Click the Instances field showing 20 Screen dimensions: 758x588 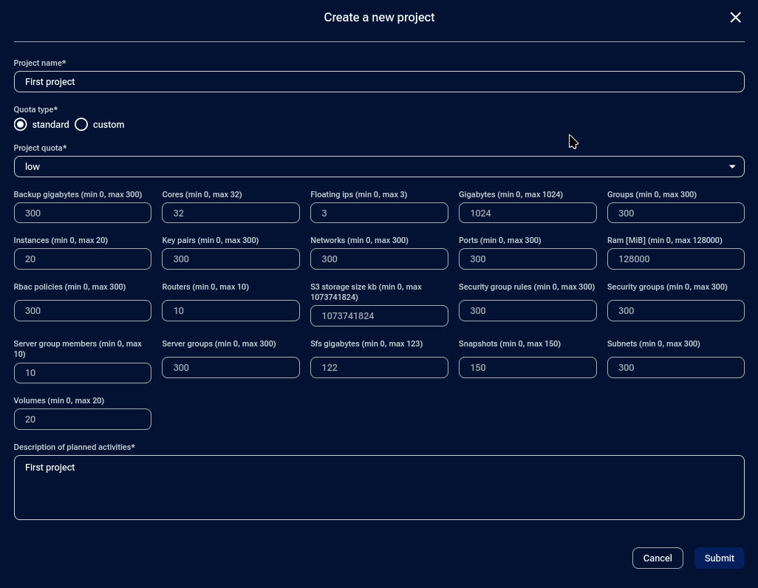click(83, 259)
